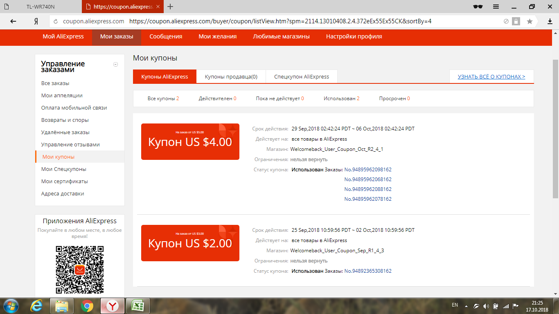Open browser downloads arrow icon
Screen dimensions: 559x314
pos(550,21)
